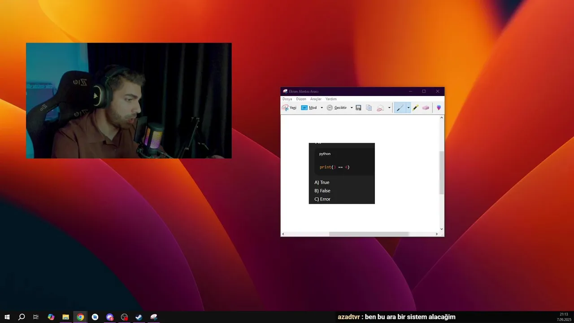Select the Pen tool

point(400,108)
